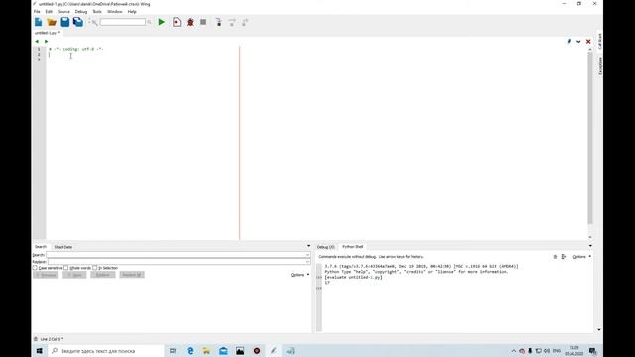Open the Python Shell tab-area menu arrow
Image resolution: width=635 pixels, height=357 pixels.
pyautogui.click(x=590, y=246)
